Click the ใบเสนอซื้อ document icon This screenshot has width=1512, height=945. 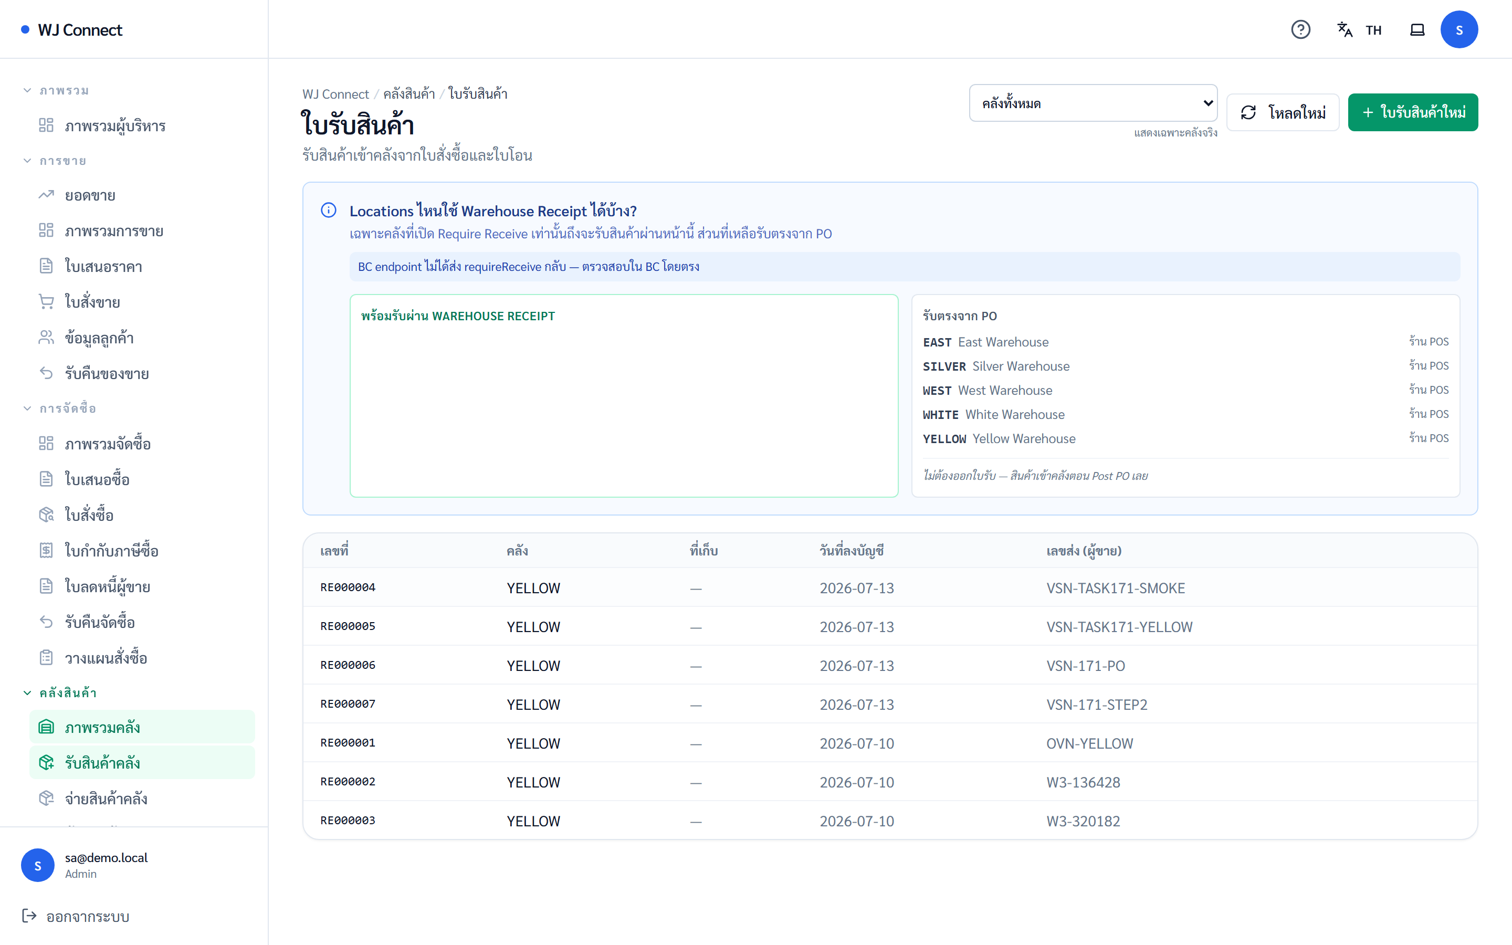click(x=46, y=479)
